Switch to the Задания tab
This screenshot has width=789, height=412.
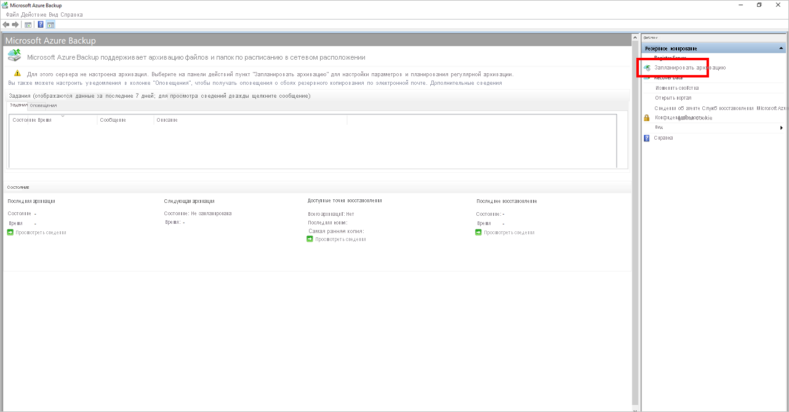click(x=18, y=105)
